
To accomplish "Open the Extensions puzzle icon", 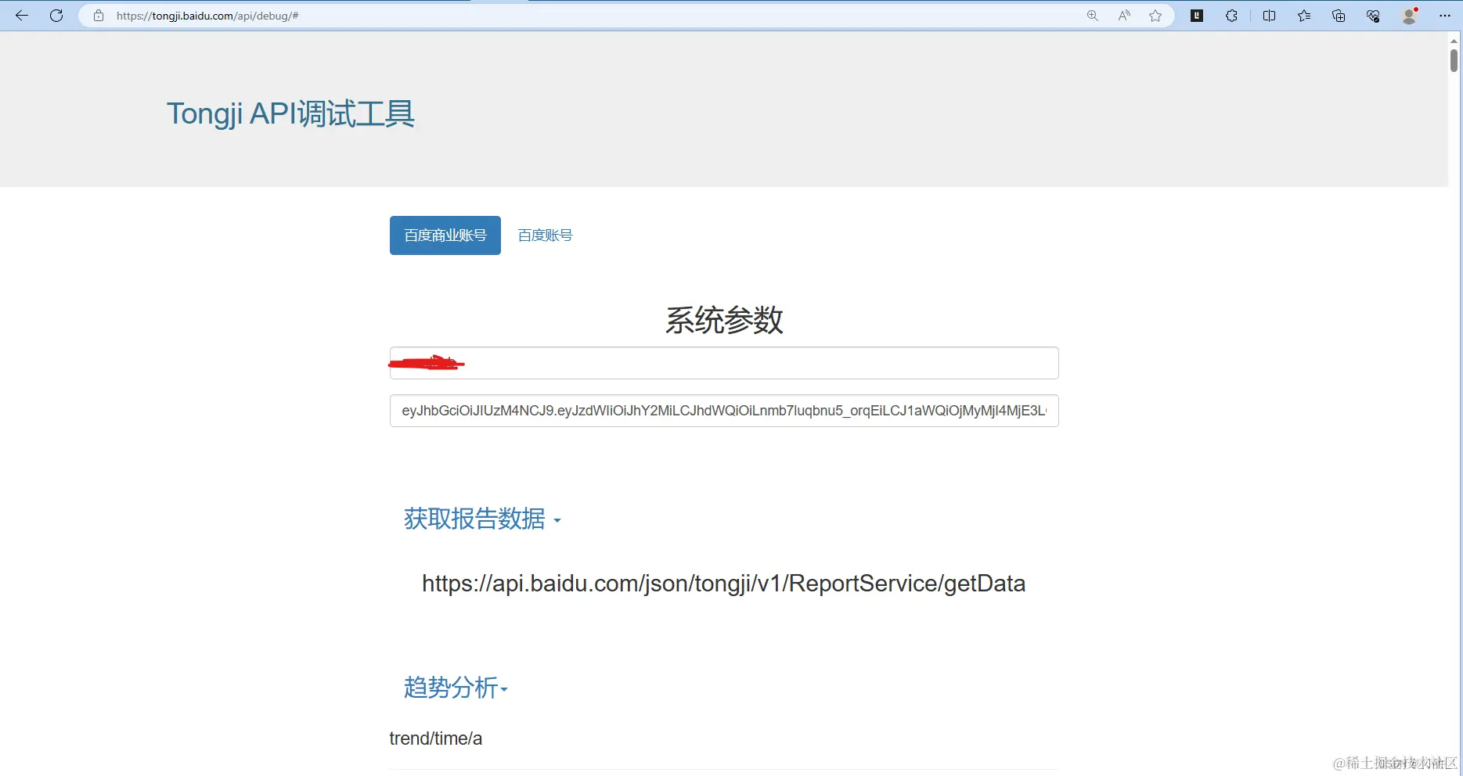I will [x=1231, y=16].
